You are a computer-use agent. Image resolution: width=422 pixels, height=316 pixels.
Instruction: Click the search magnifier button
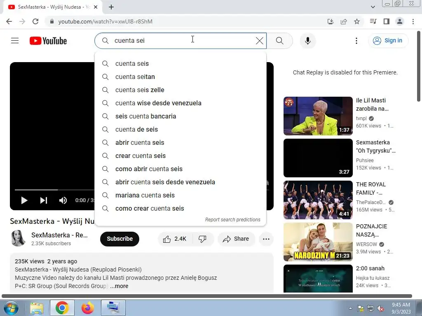[280, 41]
